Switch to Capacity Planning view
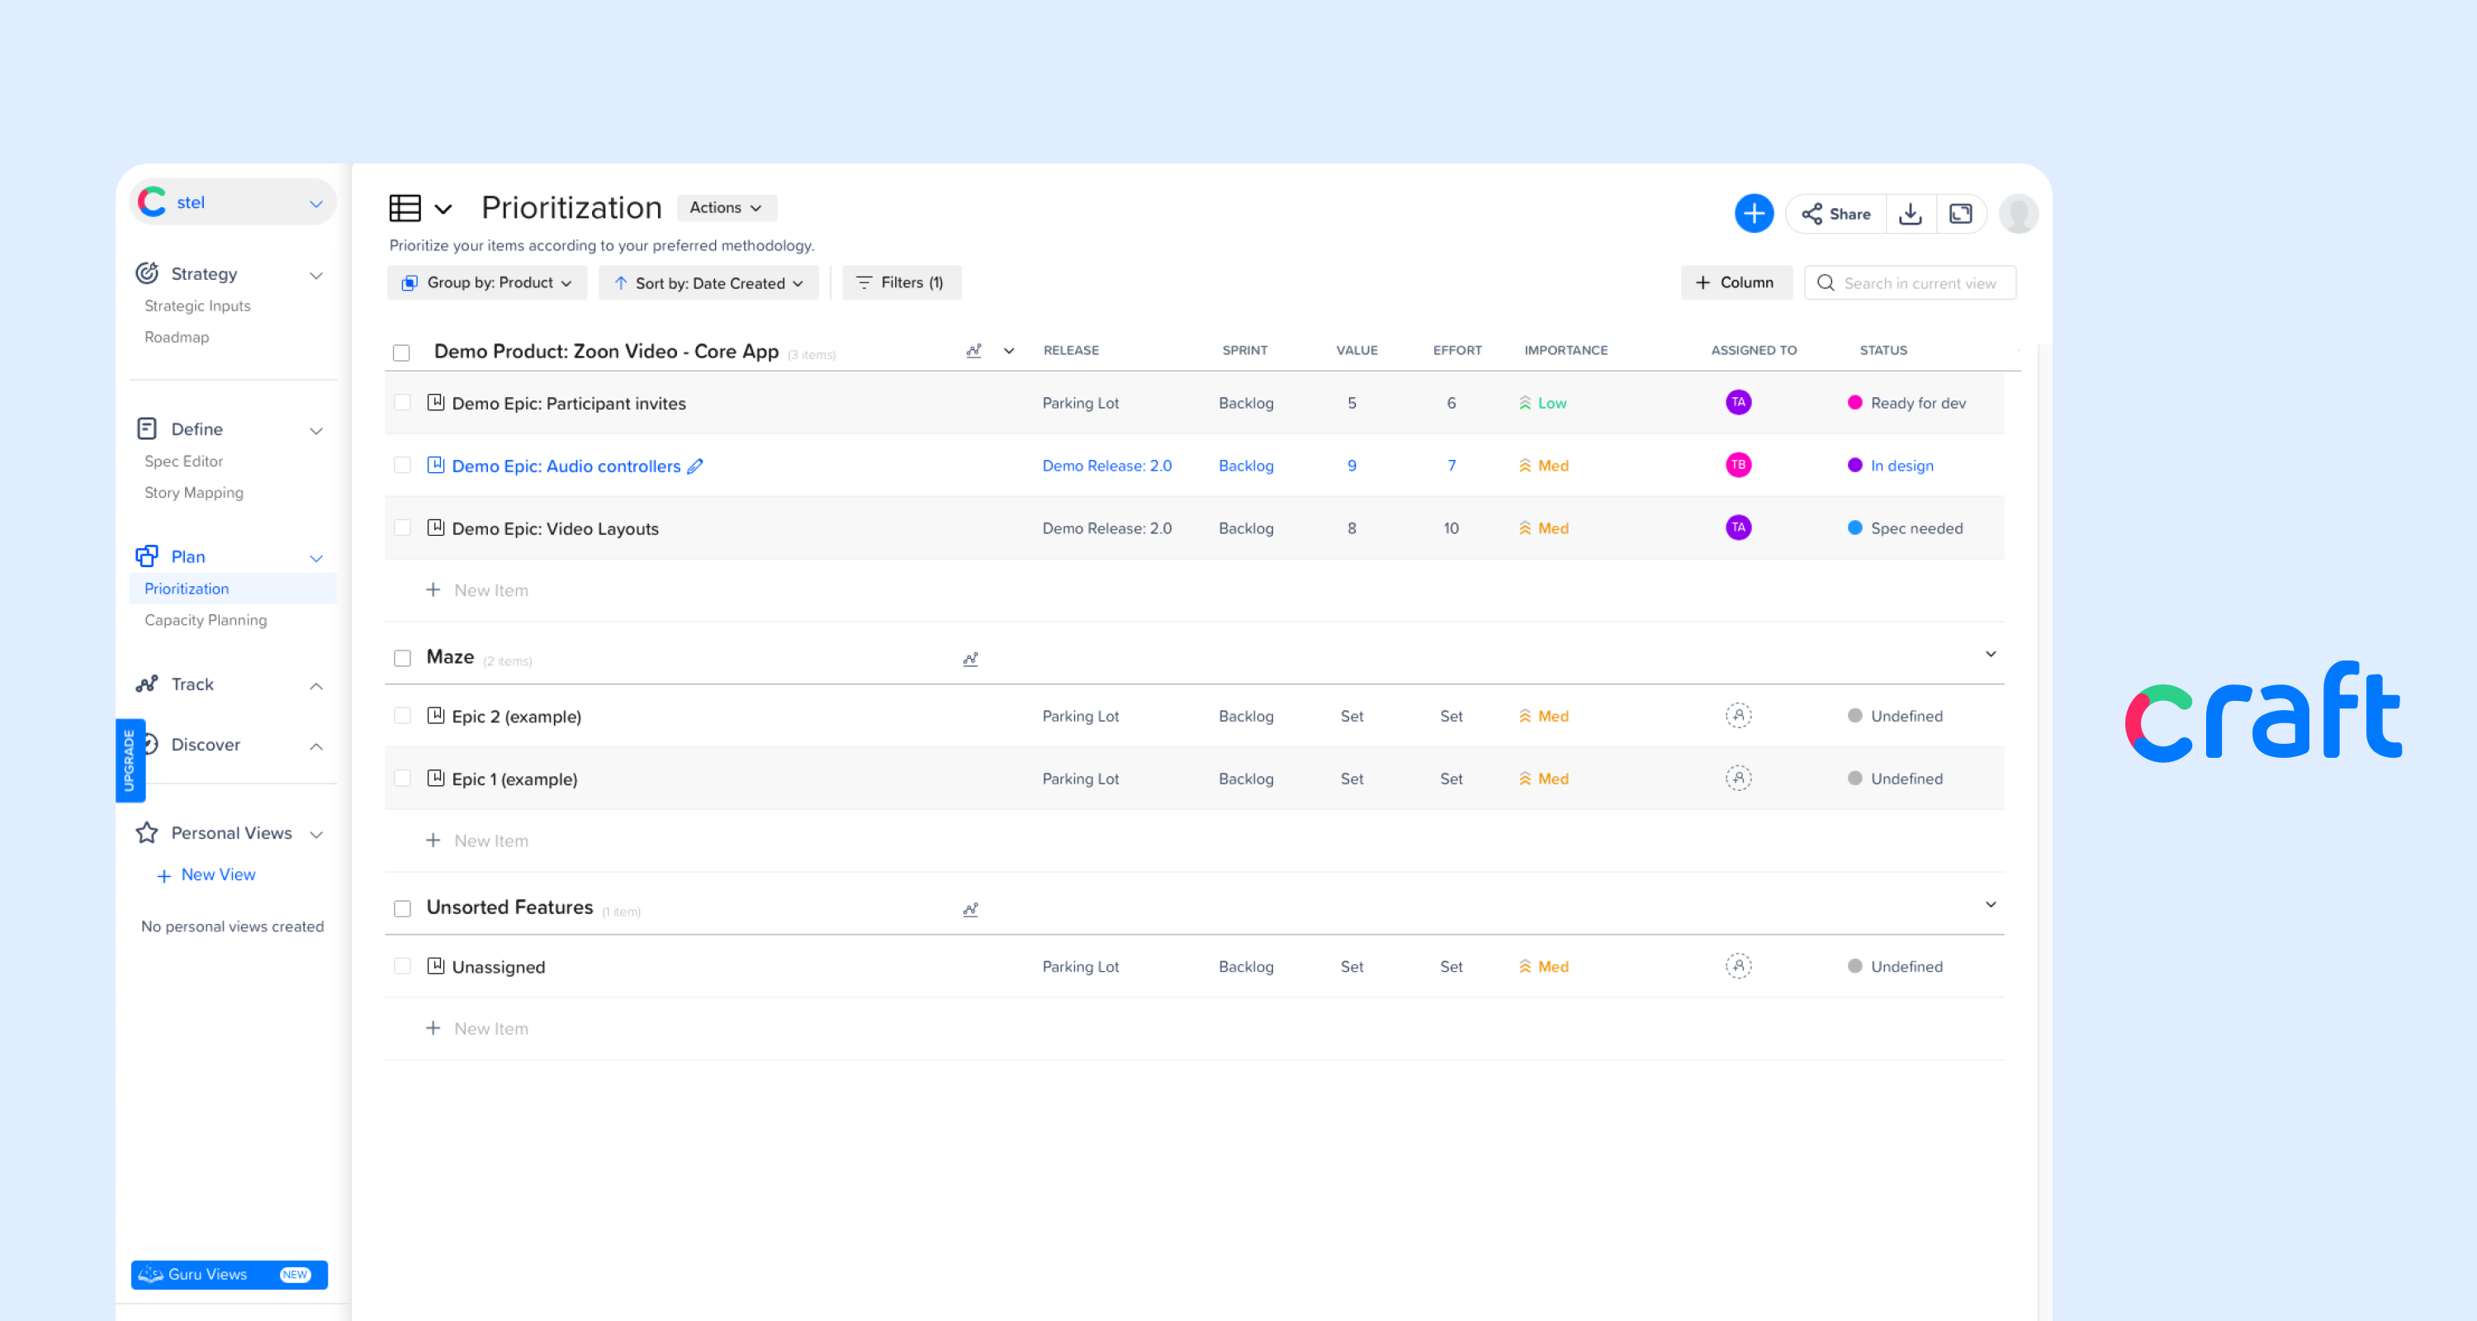Image resolution: width=2477 pixels, height=1321 pixels. [205, 620]
